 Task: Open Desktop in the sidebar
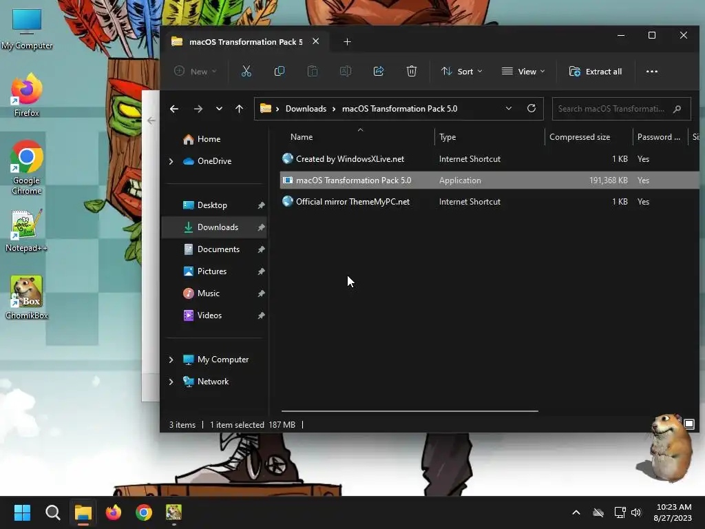(x=212, y=205)
